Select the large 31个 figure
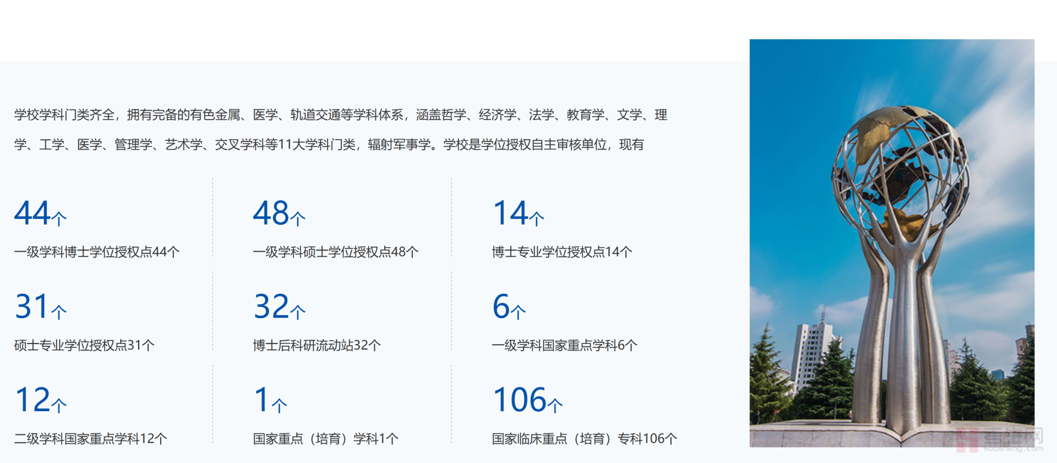 tap(40, 307)
